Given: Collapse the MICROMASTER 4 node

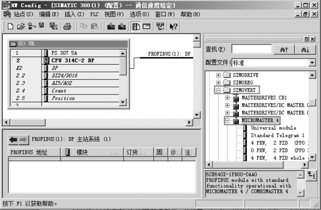Looking at the screenshot, I should 227,120.
